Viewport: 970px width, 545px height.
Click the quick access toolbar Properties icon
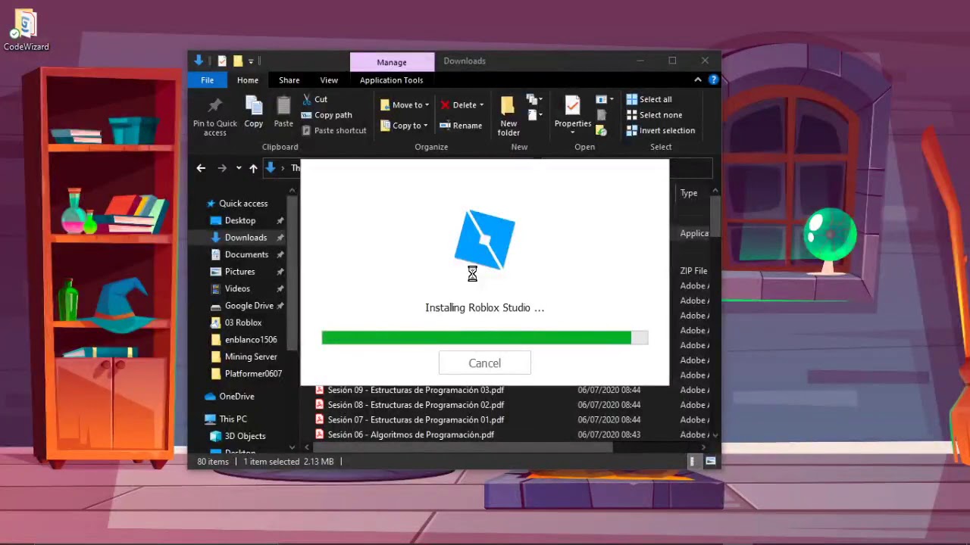[x=222, y=61]
